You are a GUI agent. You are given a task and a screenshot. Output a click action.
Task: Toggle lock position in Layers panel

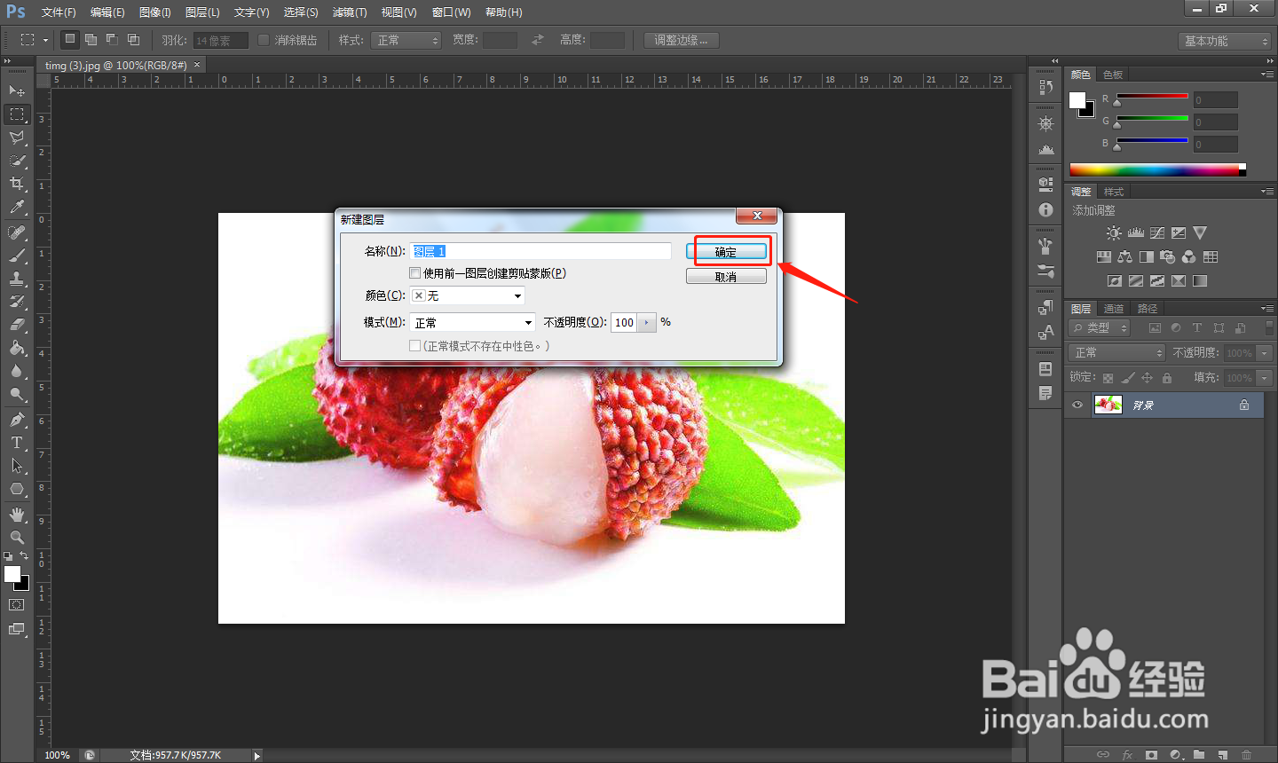(x=1147, y=378)
